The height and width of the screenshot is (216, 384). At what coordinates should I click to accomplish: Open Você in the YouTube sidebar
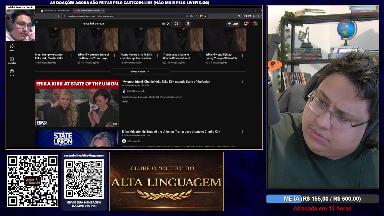click(12, 73)
